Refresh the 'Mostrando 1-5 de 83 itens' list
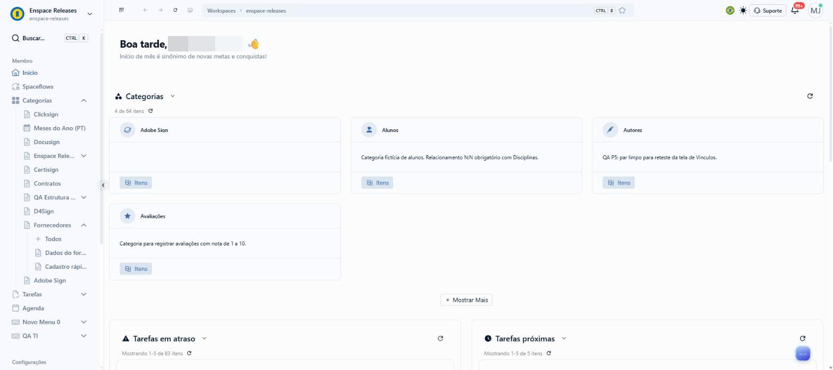Viewport: 833px width, 370px height. click(189, 353)
